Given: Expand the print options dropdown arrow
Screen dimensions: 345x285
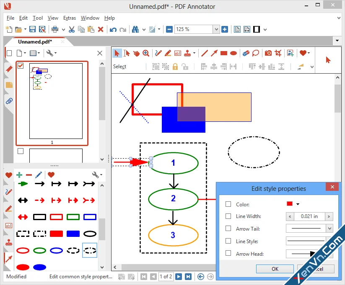Looking at the screenshot, I should tap(63, 29).
